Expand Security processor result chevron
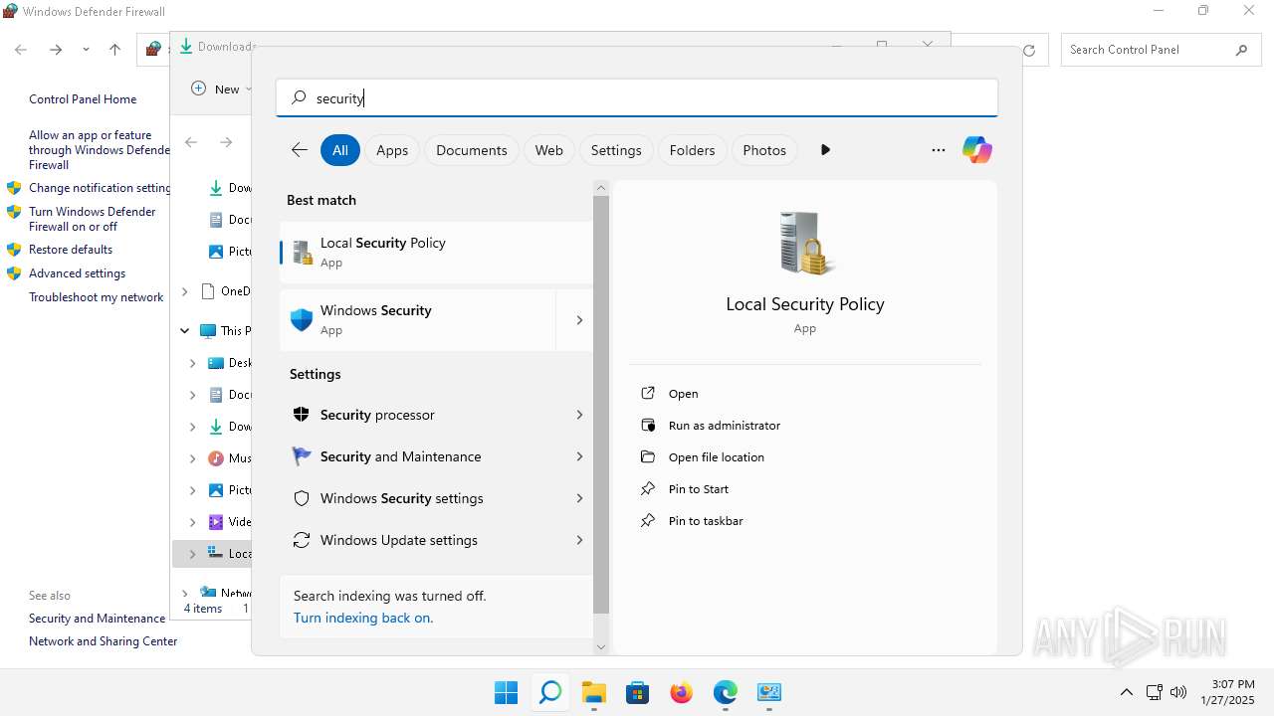The height and width of the screenshot is (716, 1274). [578, 415]
